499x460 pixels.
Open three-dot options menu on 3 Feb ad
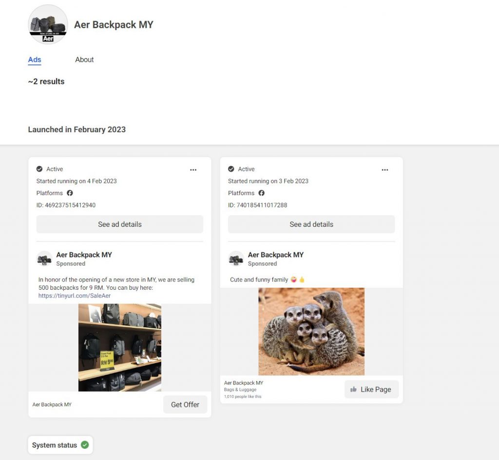click(x=385, y=170)
